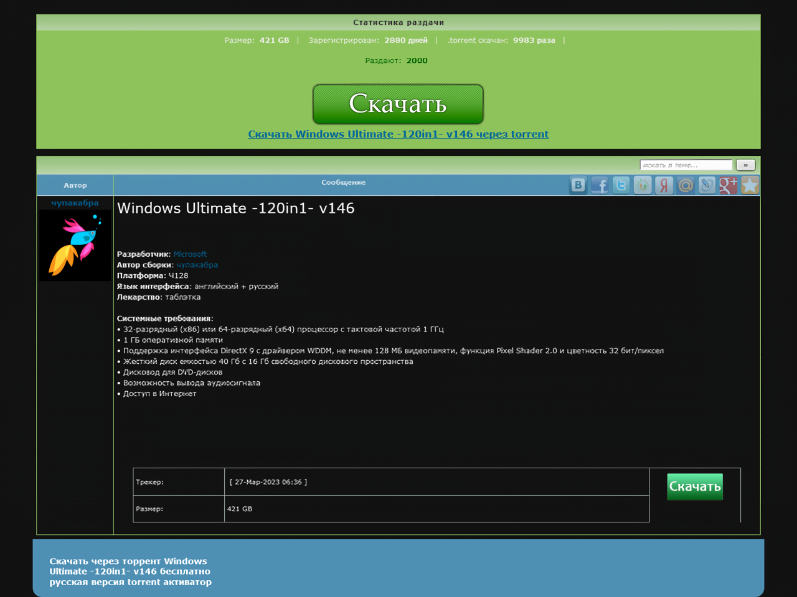Share the topic on VKontakte
Viewport: 797px width, 597px height.
click(x=578, y=185)
